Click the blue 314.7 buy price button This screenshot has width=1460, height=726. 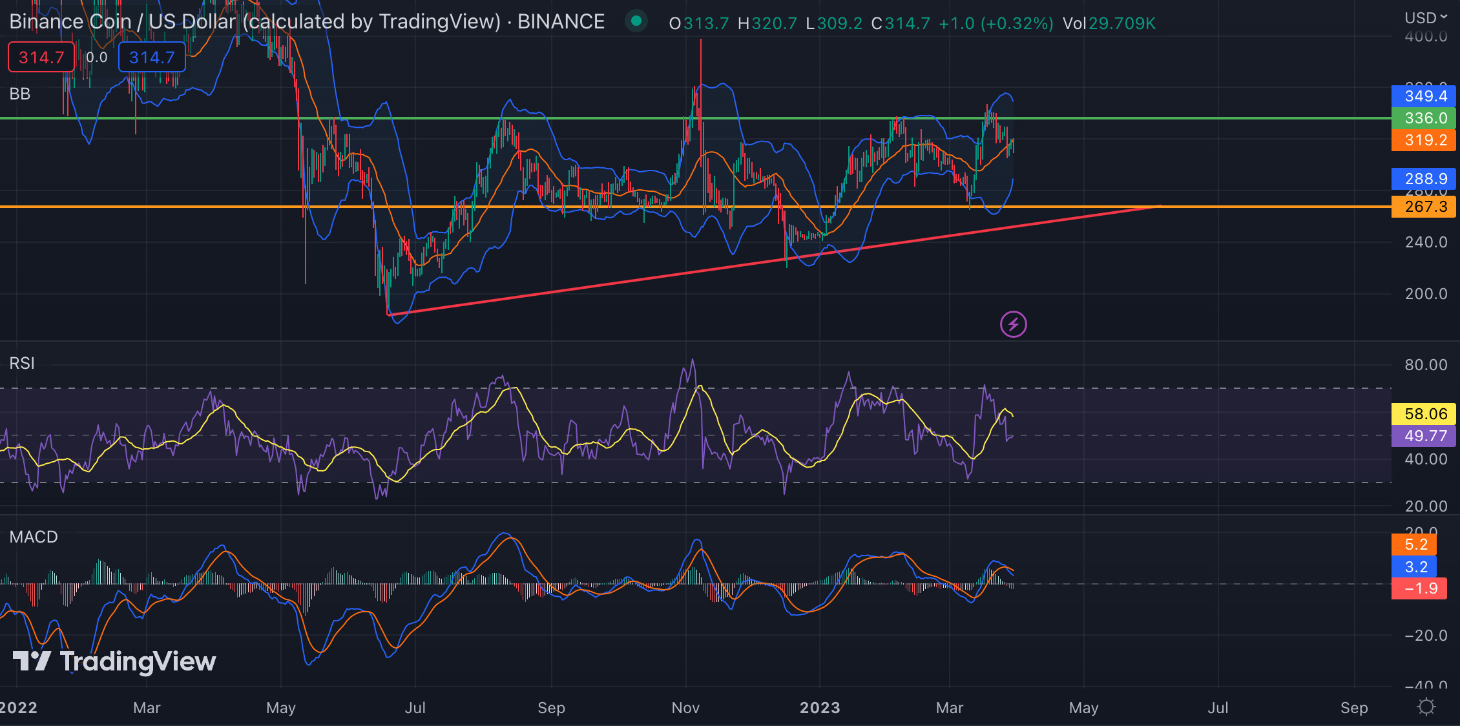click(x=152, y=57)
